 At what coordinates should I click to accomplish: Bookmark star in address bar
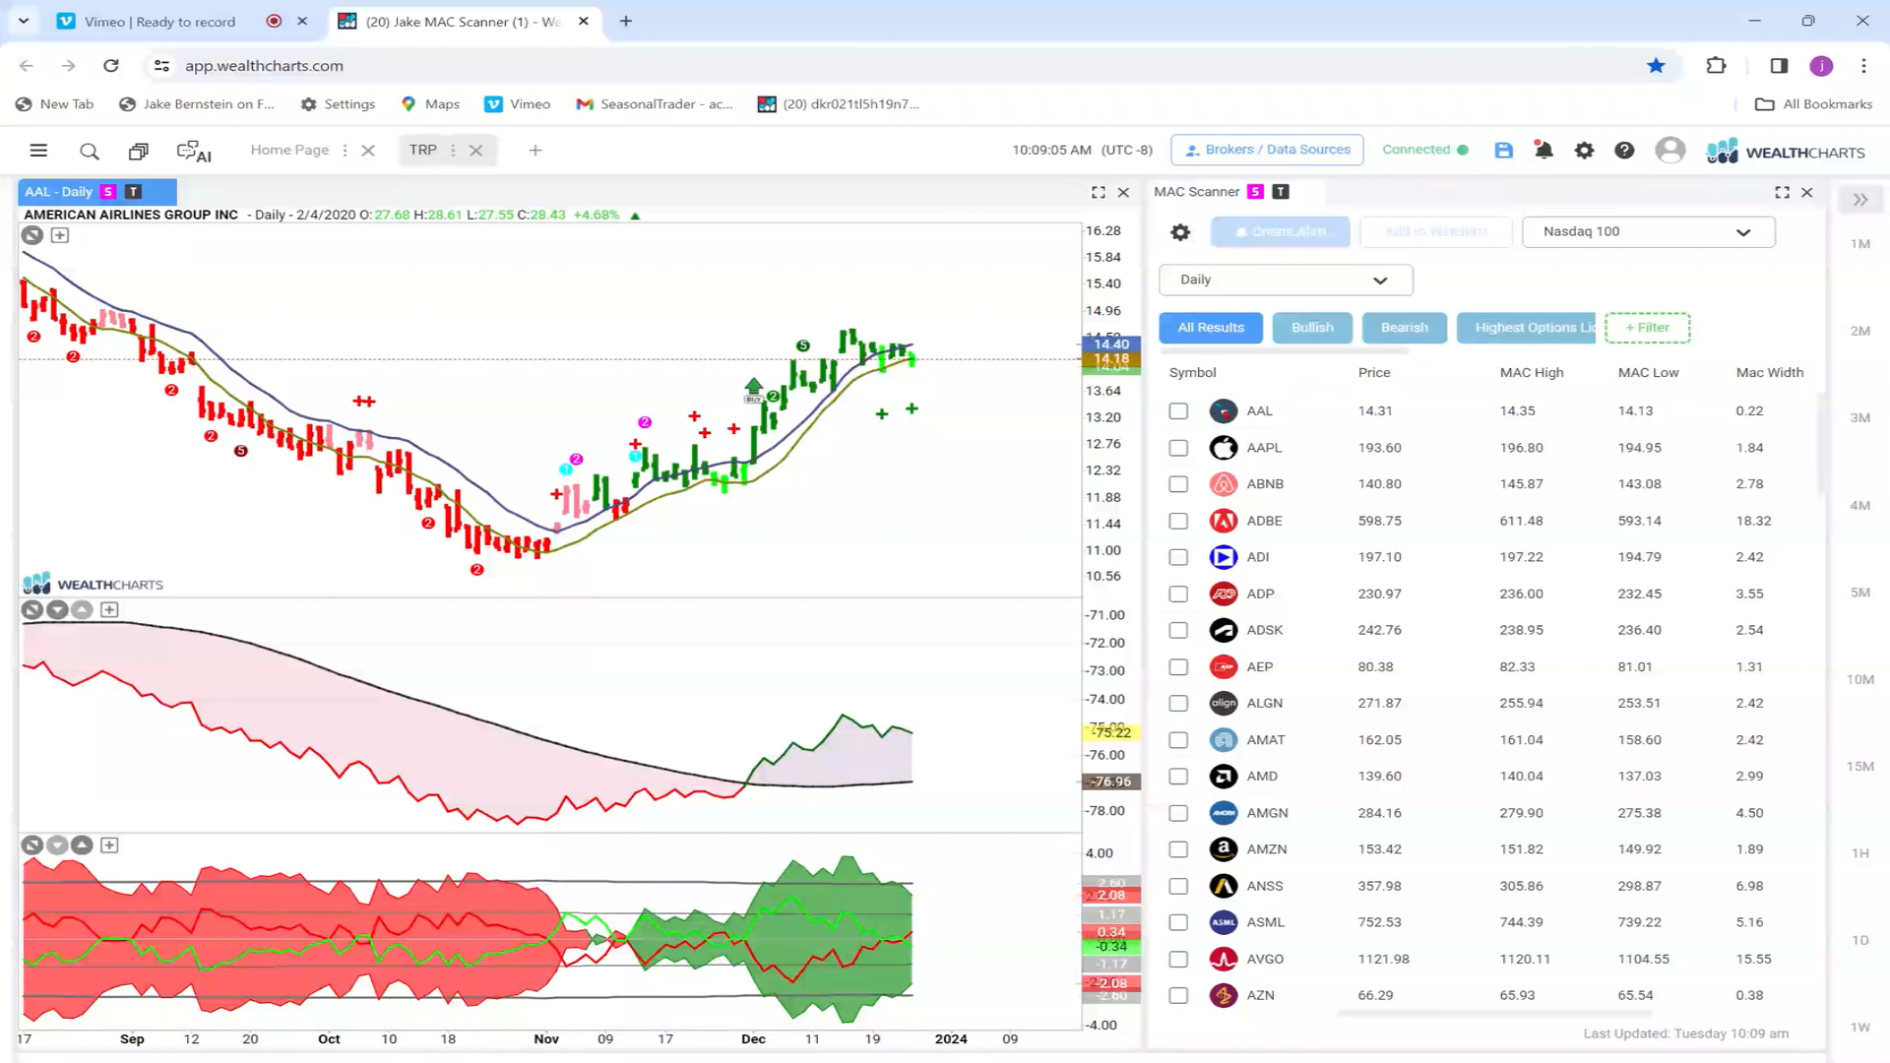pyautogui.click(x=1656, y=65)
